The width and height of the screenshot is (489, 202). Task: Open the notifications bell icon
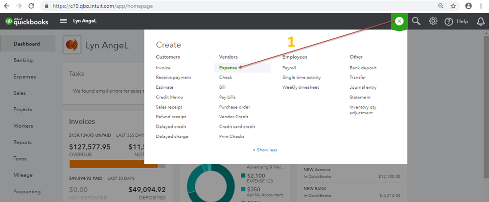(x=481, y=21)
